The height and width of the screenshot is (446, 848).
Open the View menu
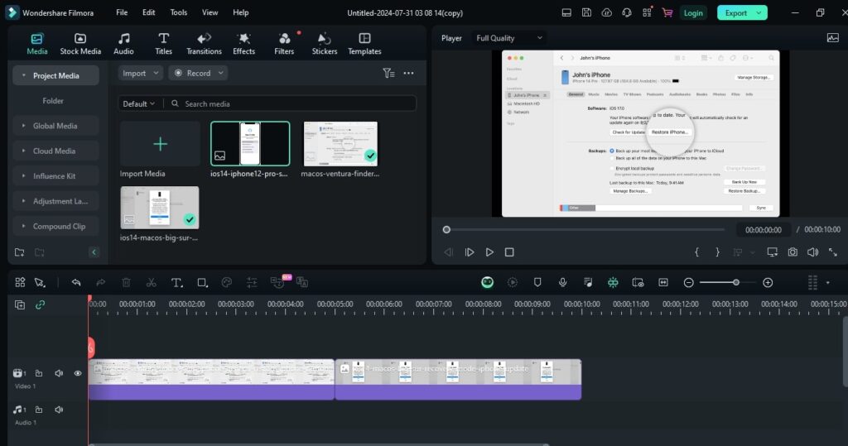point(210,12)
